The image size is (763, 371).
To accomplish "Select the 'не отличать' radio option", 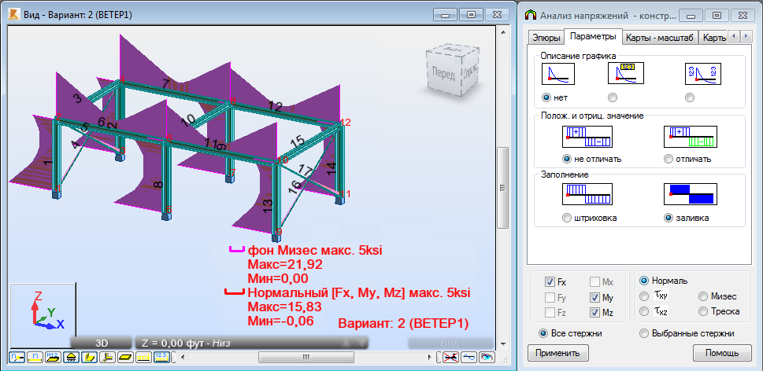I will (566, 159).
